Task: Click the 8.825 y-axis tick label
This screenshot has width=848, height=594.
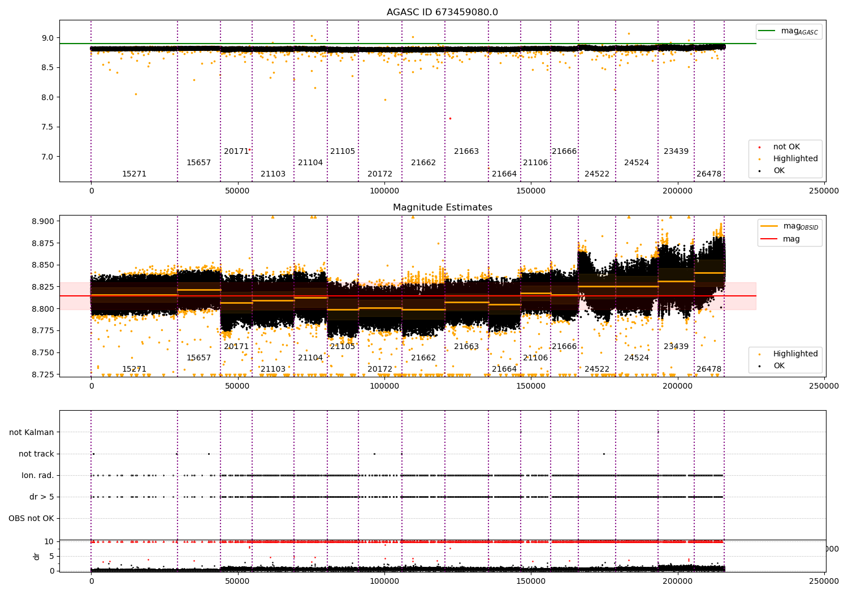Action: coord(42,287)
